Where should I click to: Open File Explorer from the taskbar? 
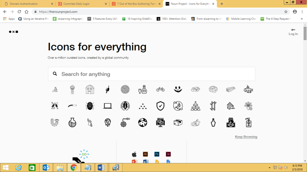pyautogui.click(x=60, y=167)
